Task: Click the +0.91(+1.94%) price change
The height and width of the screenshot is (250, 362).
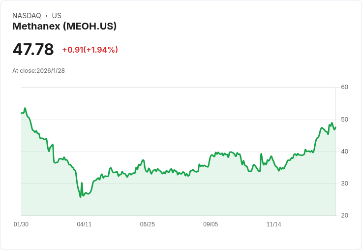Action: point(90,50)
